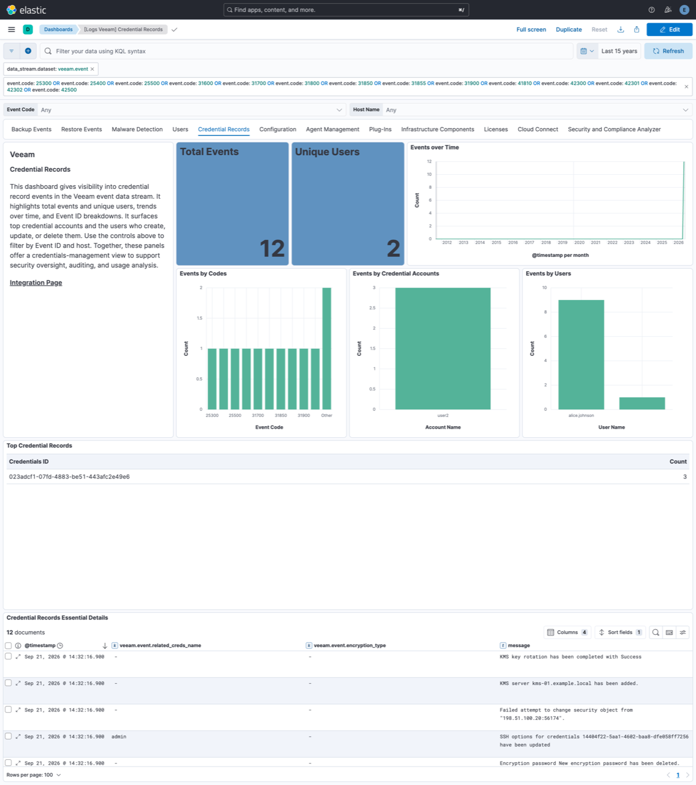Open the calendar quick date menu
This screenshot has width=696, height=785.
pyautogui.click(x=587, y=51)
